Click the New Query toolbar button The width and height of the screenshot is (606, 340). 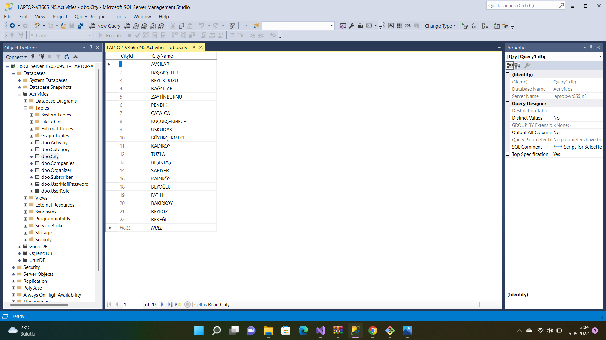pos(105,26)
